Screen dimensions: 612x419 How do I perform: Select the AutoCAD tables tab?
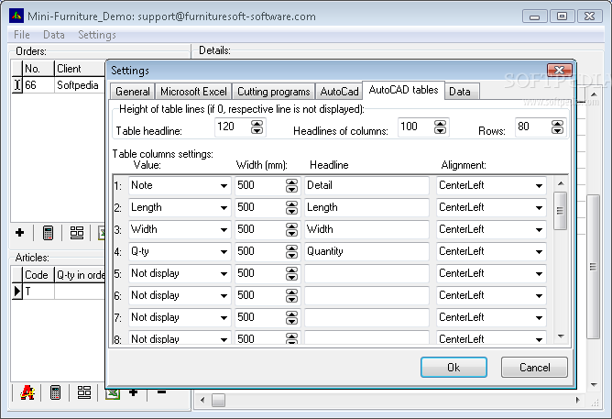(404, 90)
